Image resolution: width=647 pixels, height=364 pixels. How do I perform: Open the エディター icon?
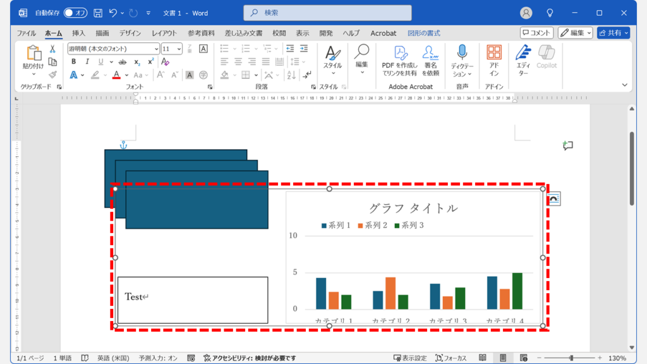click(x=523, y=60)
